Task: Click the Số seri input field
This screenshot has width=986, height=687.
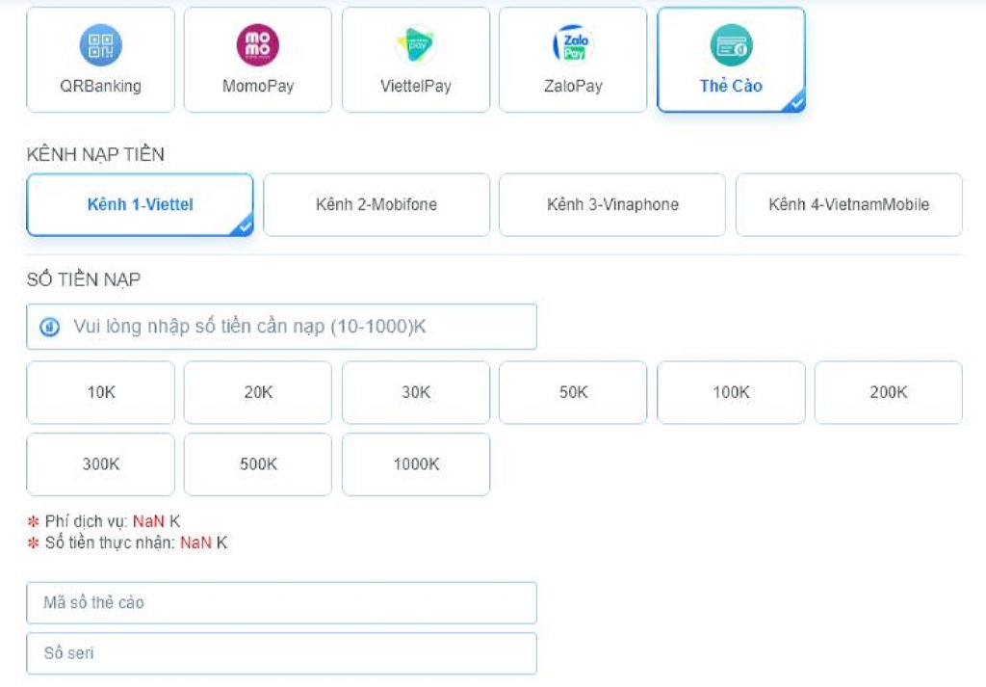Action: tap(281, 653)
